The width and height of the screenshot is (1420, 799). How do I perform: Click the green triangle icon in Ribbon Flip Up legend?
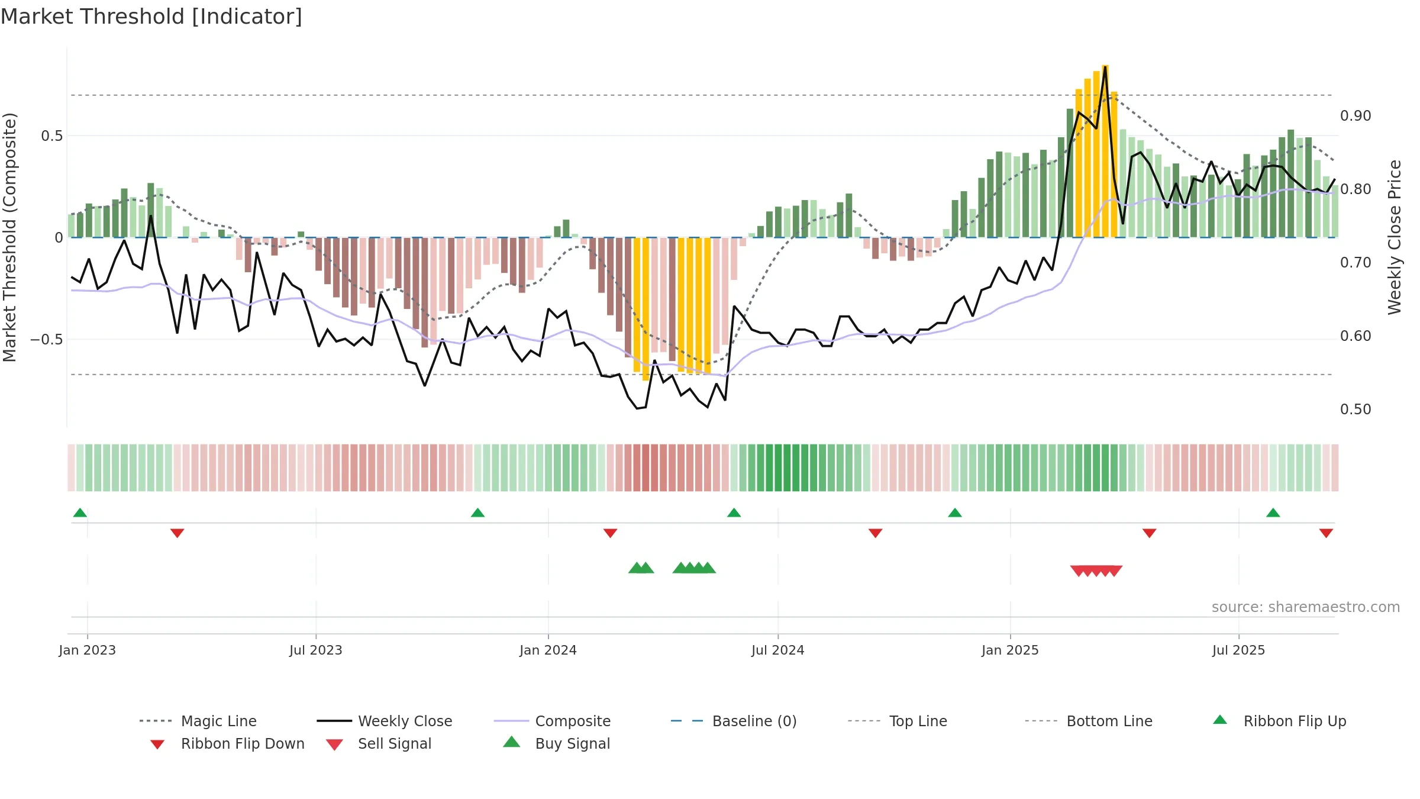click(1220, 720)
